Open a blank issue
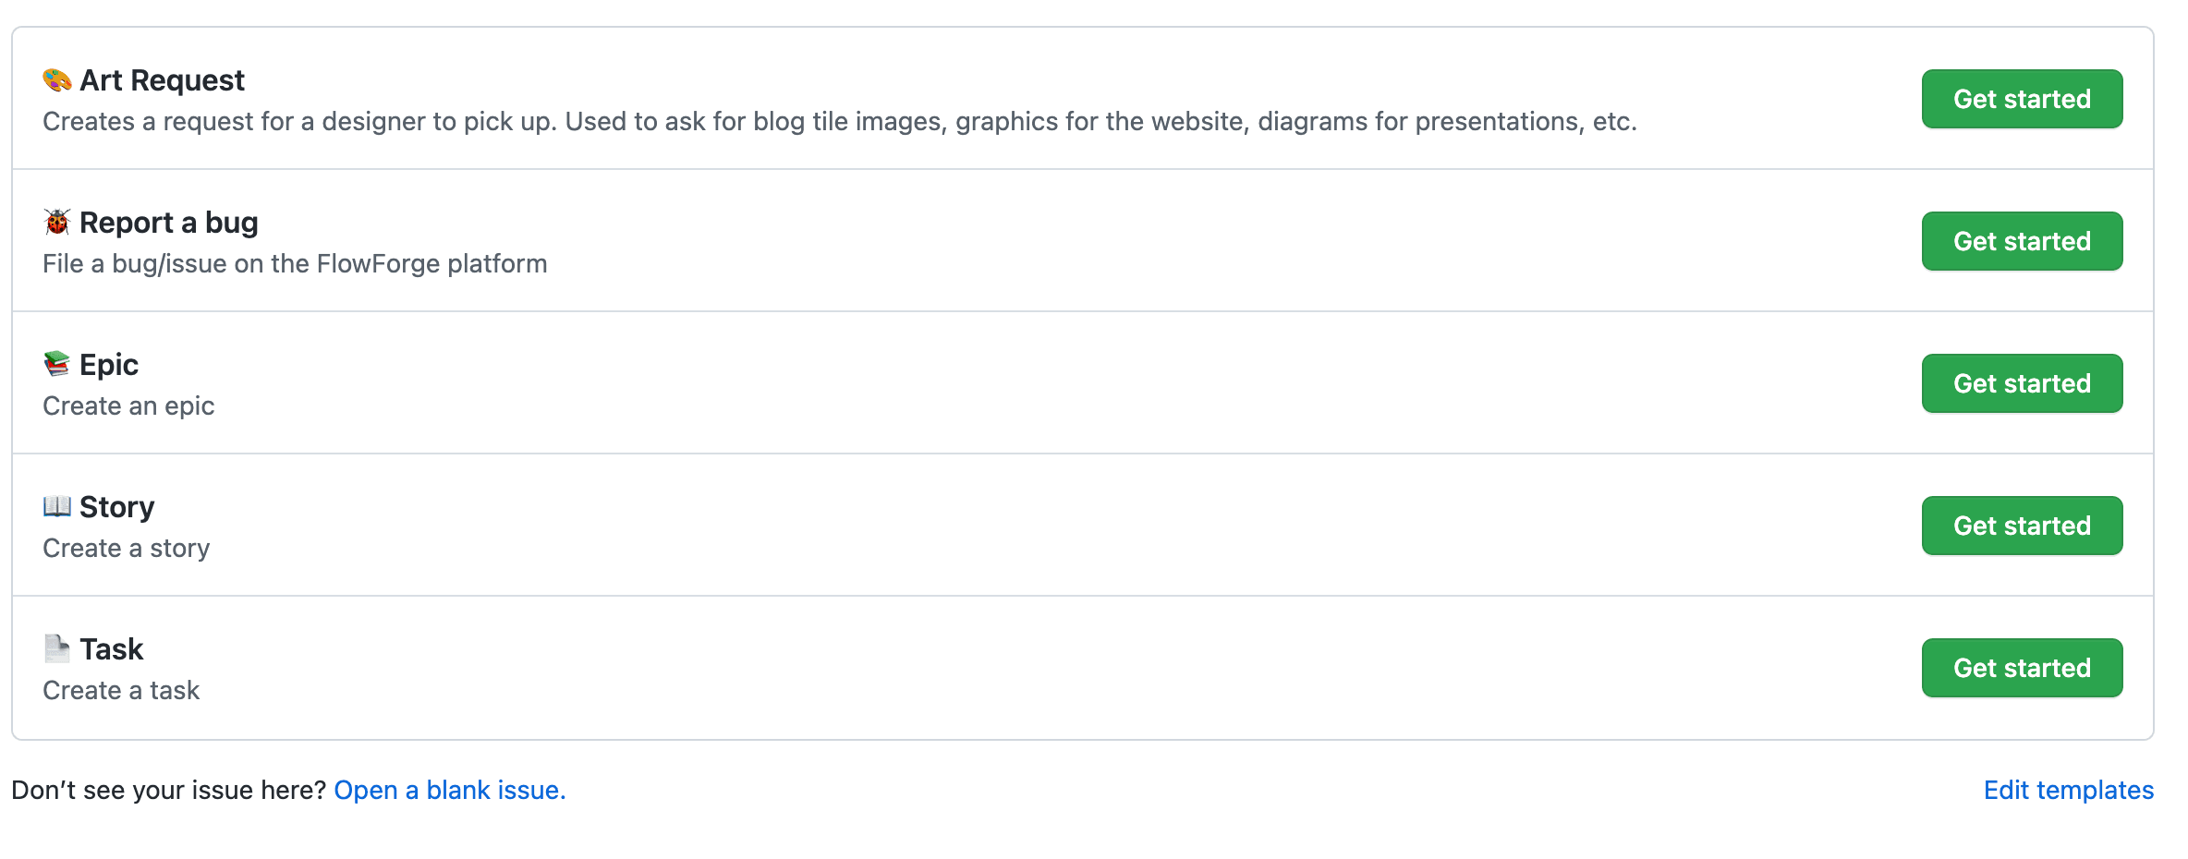Image resolution: width=2188 pixels, height=859 pixels. [x=449, y=790]
